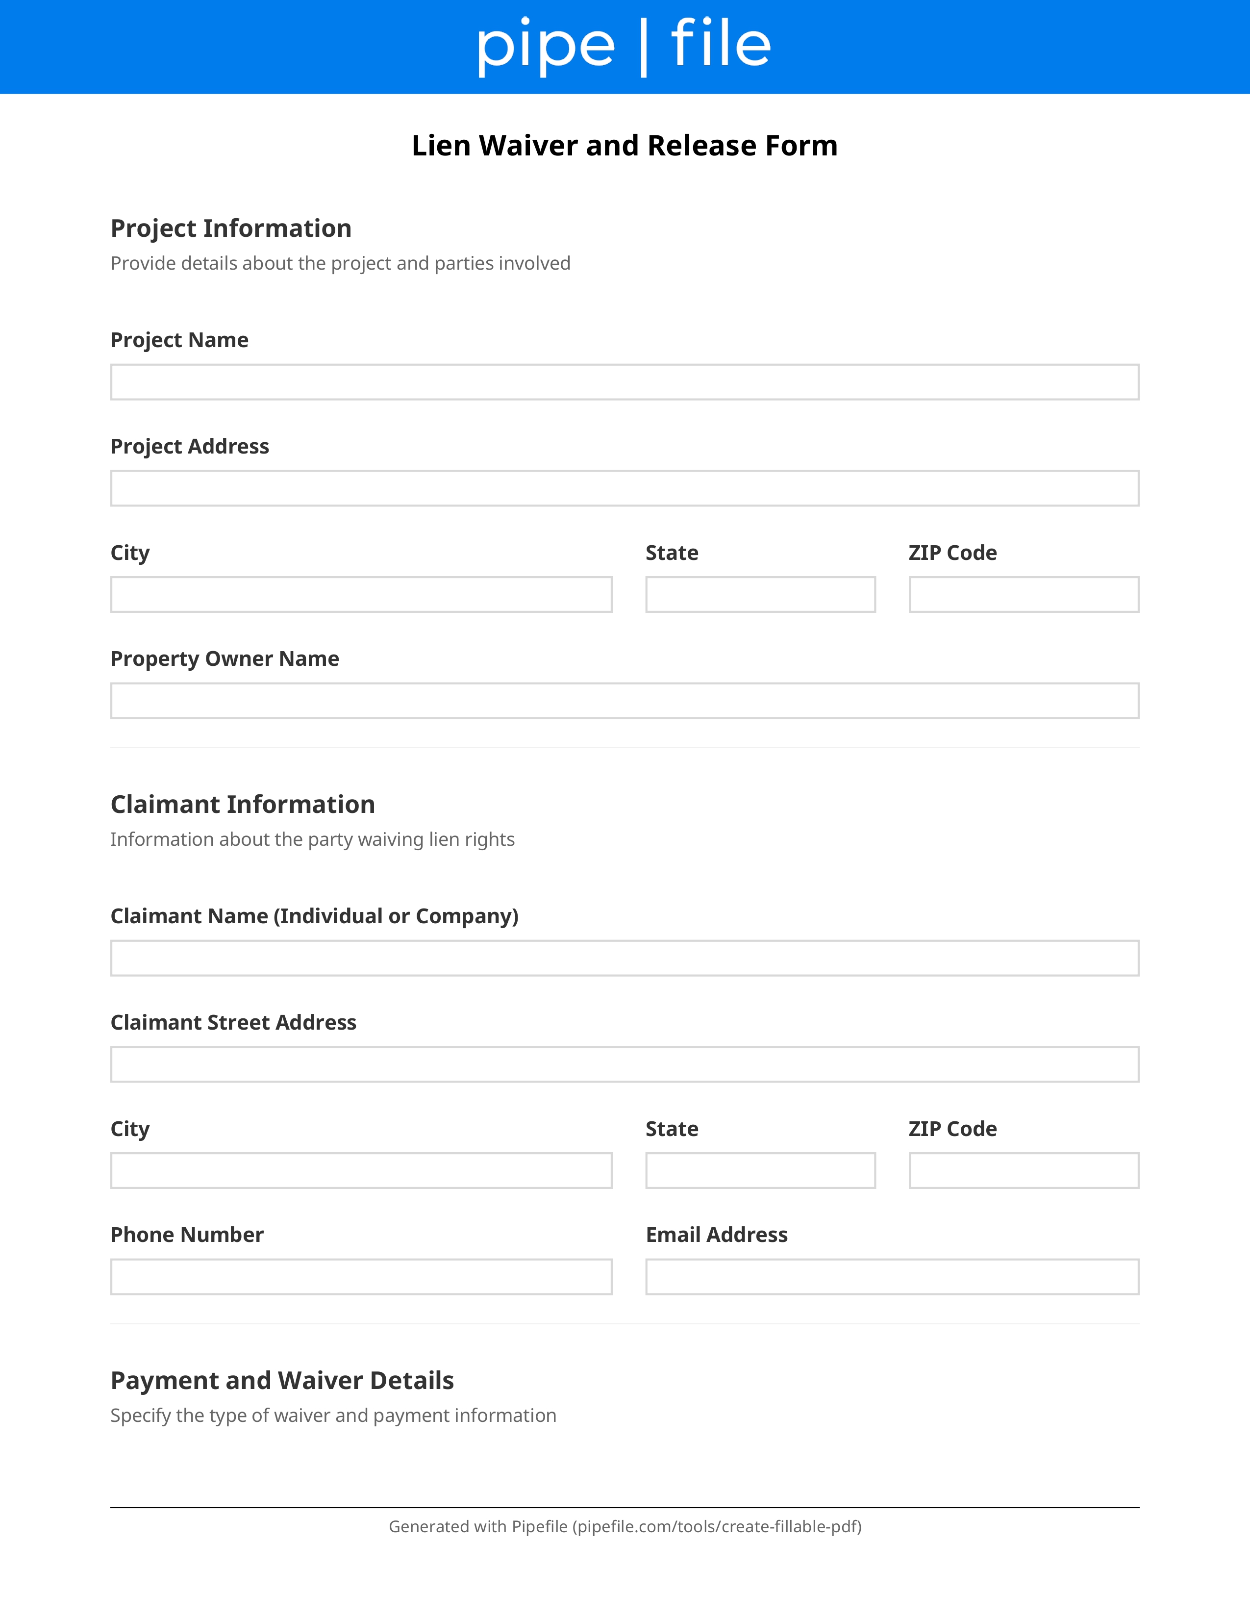Screen dimensions: 1250x1618
Task: Click the Property Owner Name label
Action: click(225, 659)
